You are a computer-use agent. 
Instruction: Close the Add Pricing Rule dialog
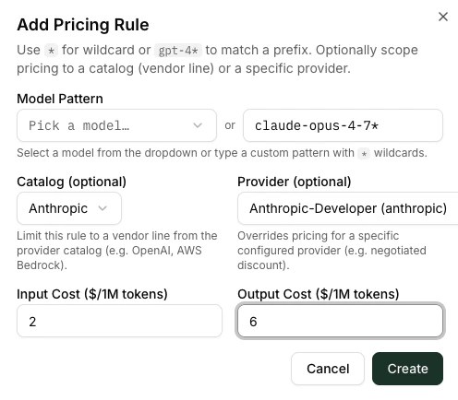coord(443,17)
